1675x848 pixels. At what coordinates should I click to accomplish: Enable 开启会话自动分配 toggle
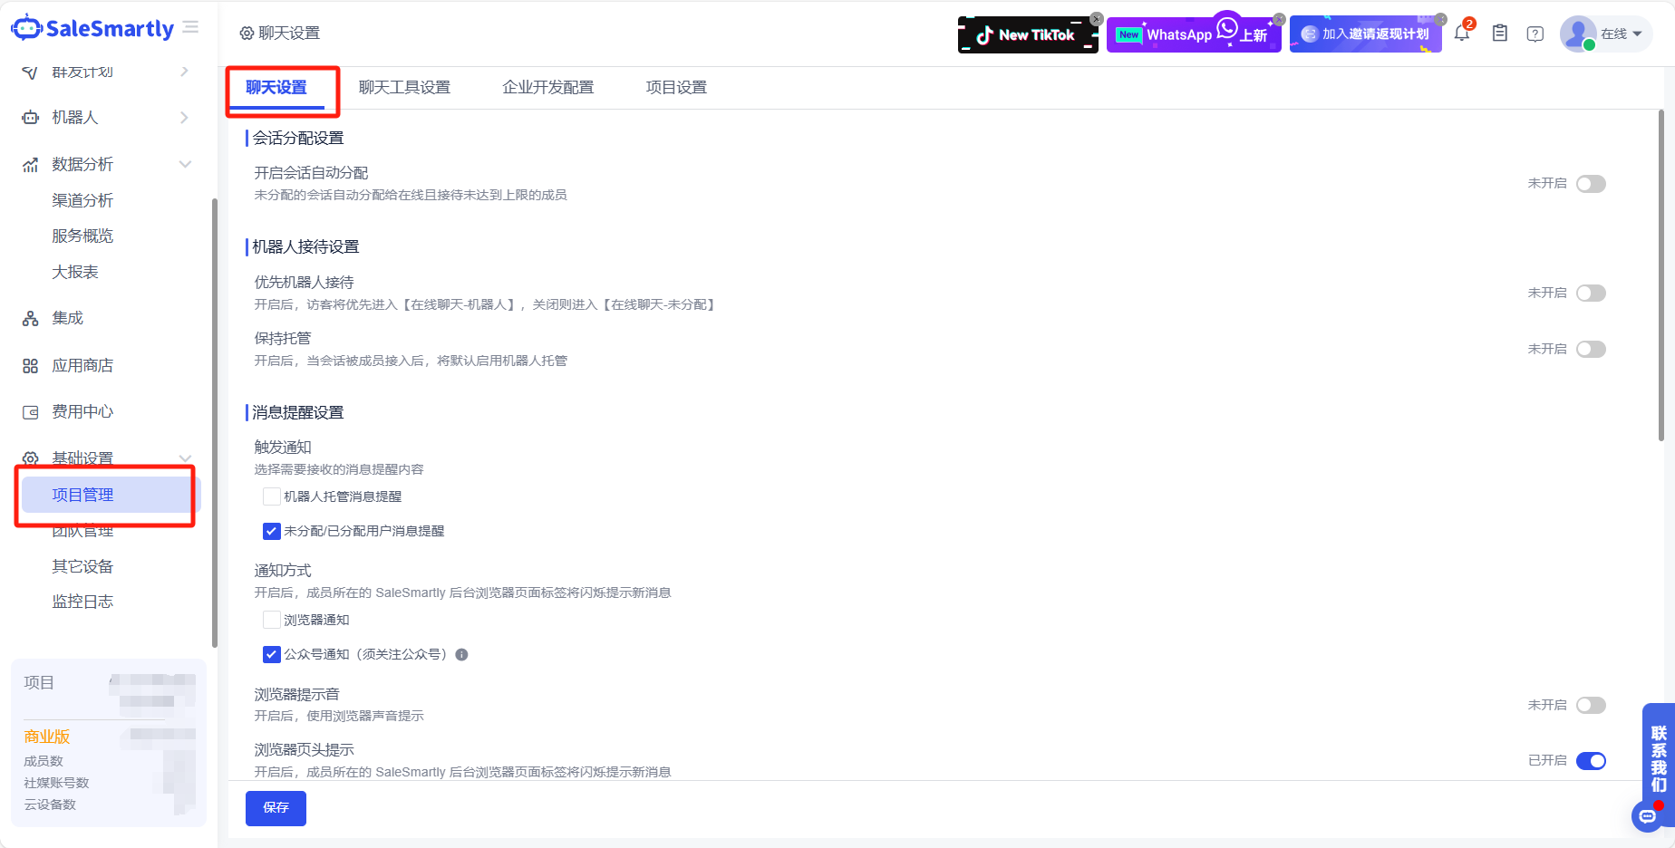pyautogui.click(x=1591, y=183)
